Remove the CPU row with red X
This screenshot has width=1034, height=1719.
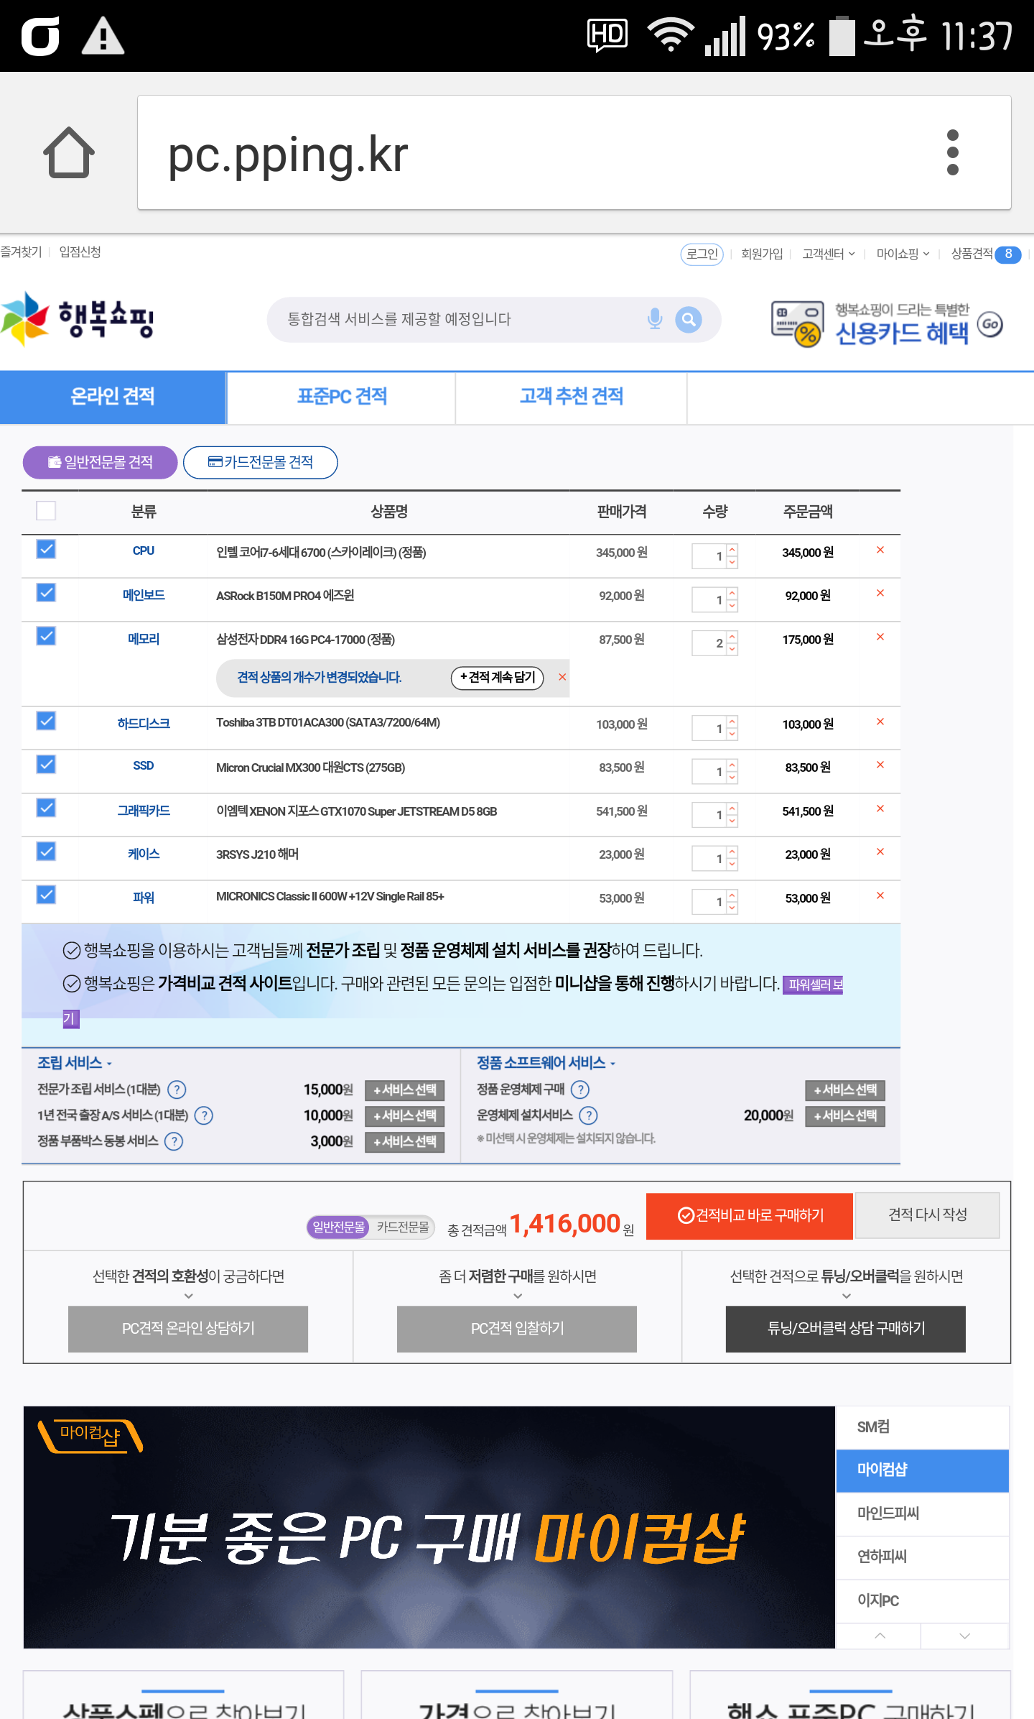tap(880, 550)
